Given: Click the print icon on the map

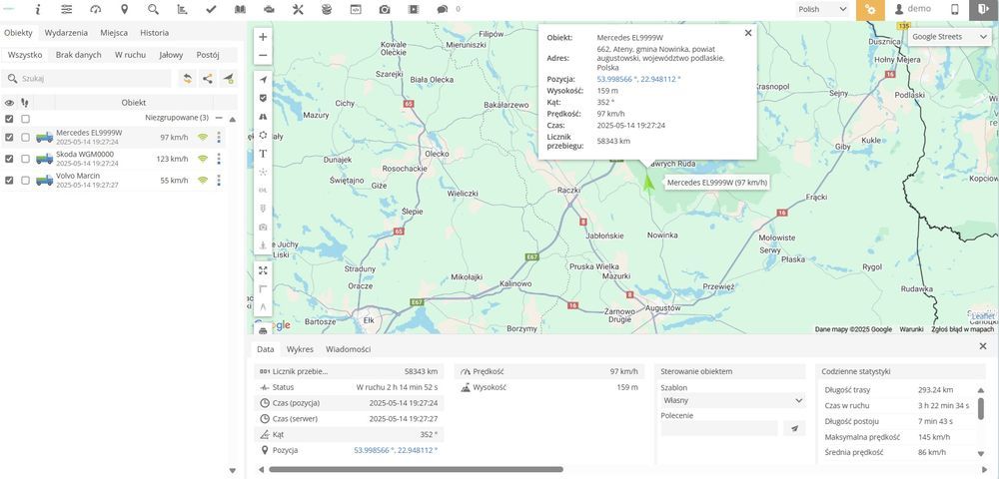Looking at the screenshot, I should click(263, 330).
